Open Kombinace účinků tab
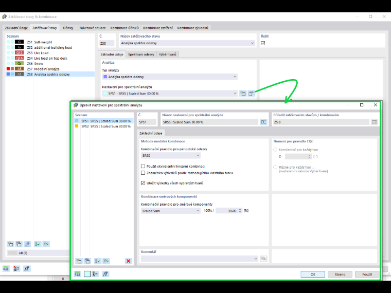 125,28
